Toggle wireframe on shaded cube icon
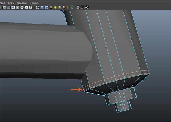This screenshot has height=122, width=171. 46,7
